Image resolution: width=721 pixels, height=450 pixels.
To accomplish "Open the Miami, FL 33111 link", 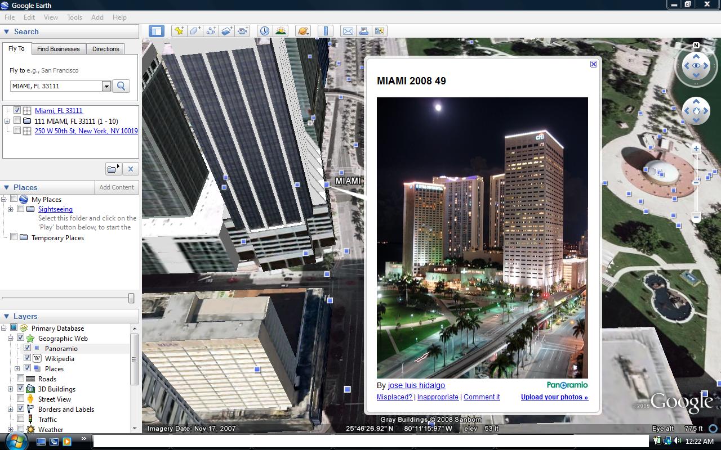I will click(x=59, y=111).
